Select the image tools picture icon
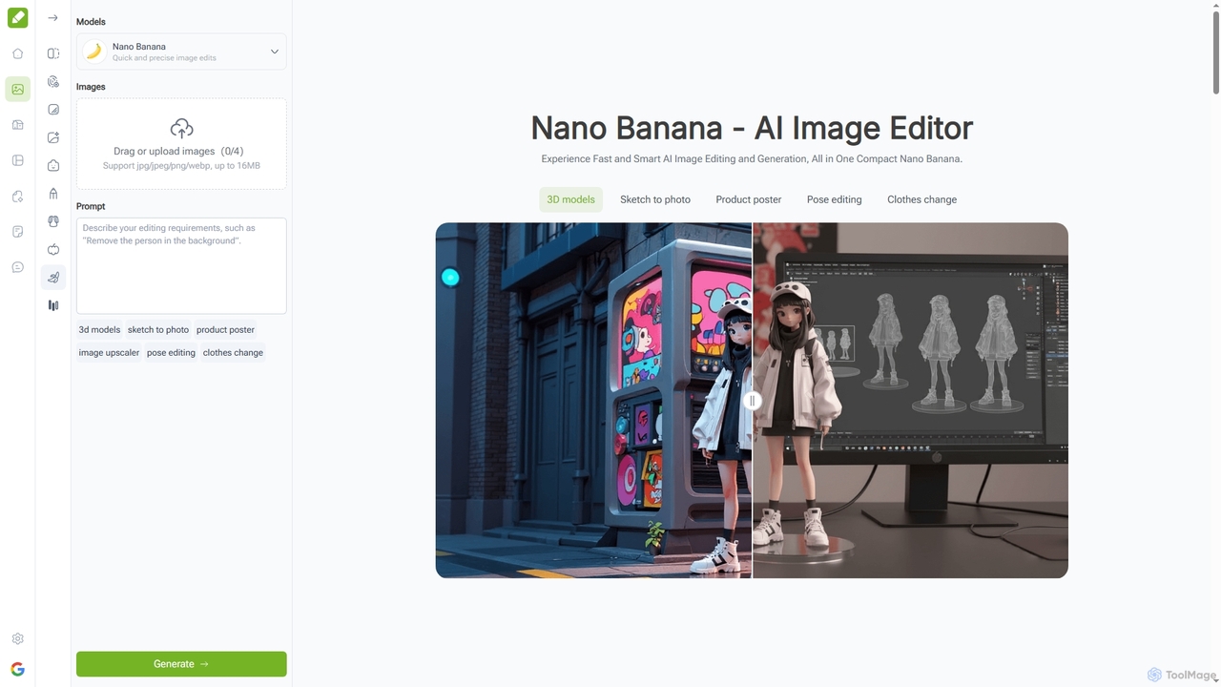This screenshot has width=1221, height=687. 17,89
